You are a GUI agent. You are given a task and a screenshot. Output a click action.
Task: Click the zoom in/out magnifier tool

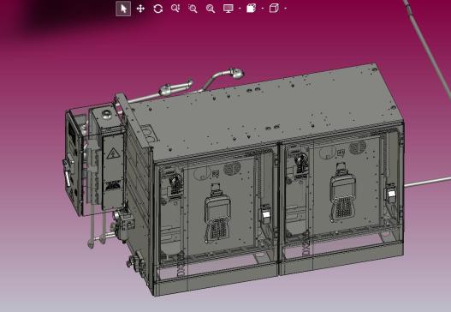175,9
